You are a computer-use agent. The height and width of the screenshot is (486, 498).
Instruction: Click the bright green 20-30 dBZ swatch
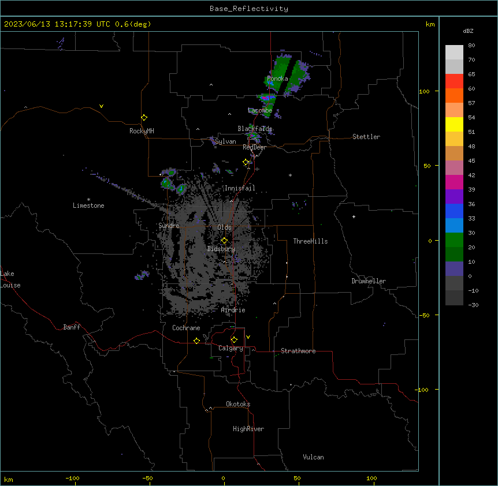pyautogui.click(x=454, y=240)
